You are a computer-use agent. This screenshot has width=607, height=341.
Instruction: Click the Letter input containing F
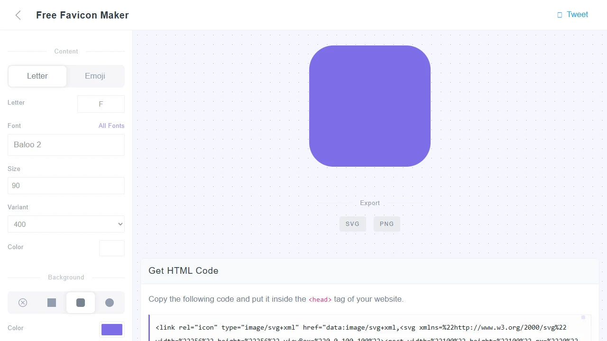pyautogui.click(x=101, y=104)
